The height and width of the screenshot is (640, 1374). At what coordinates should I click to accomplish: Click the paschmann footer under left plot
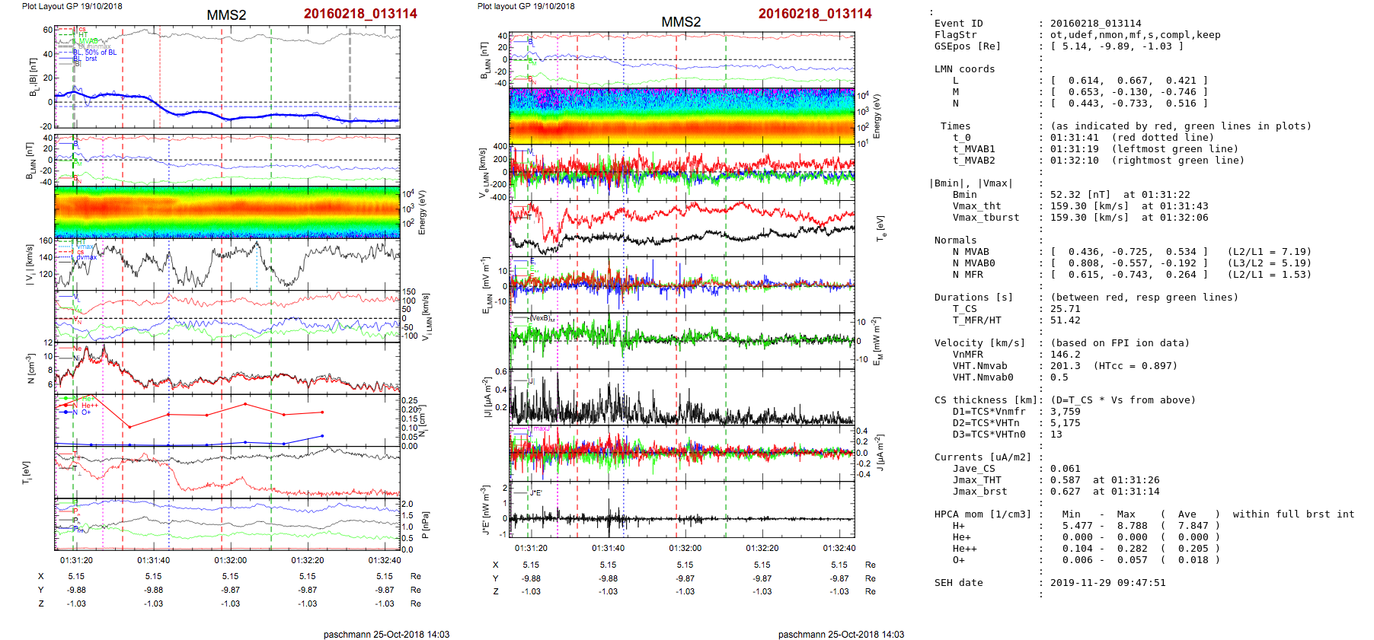386,634
